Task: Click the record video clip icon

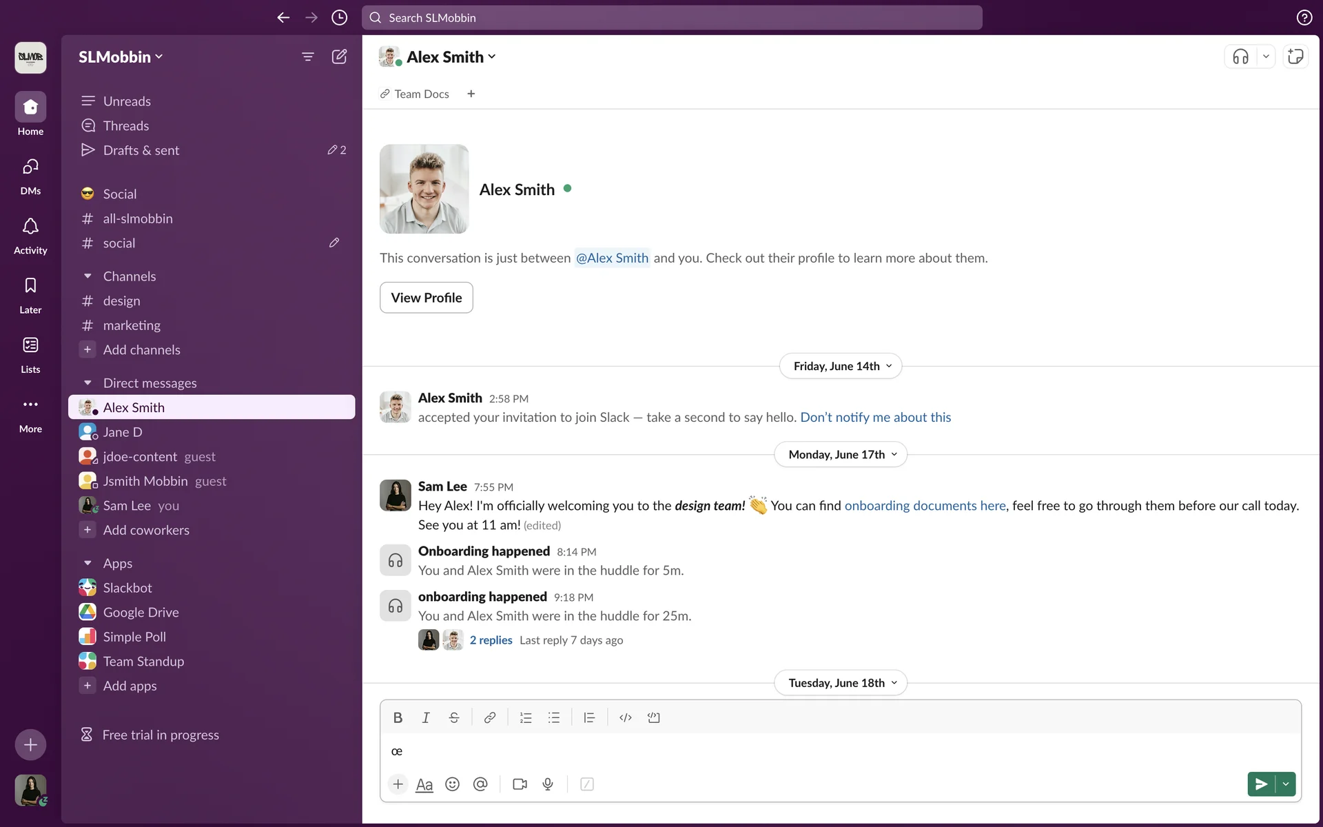Action: pos(520,784)
